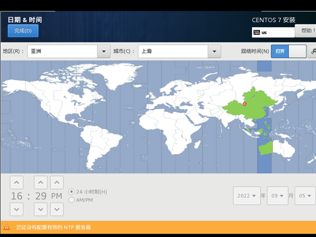Select the 24 小时制 radio button
Image resolution: width=316 pixels, height=237 pixels.
click(71, 192)
